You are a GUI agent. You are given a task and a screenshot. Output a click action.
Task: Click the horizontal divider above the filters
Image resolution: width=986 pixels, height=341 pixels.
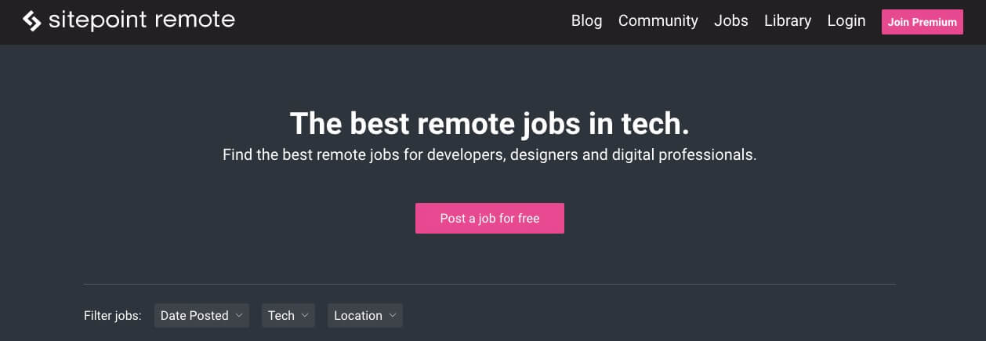point(490,284)
